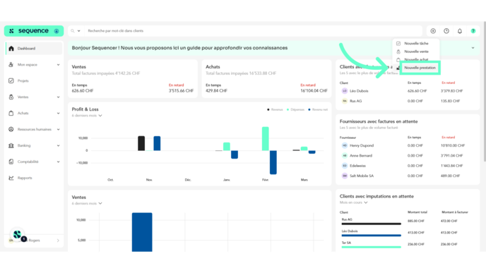The image size is (486, 273).
Task: Expand the Banking chevron
Action: [58, 145]
